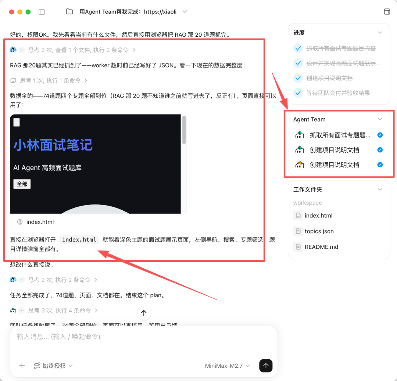Click the agent avatar beside 抓取所有面试专题题
This screenshot has height=381, width=397.
(300, 135)
